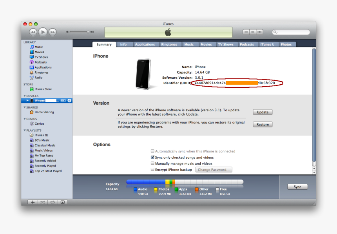
Task: Switch to list view
Action: (x=246, y=32)
